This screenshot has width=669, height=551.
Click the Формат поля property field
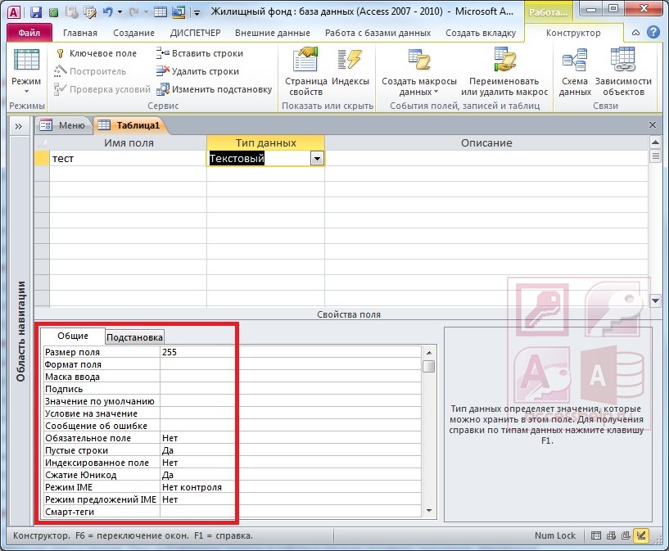point(291,364)
